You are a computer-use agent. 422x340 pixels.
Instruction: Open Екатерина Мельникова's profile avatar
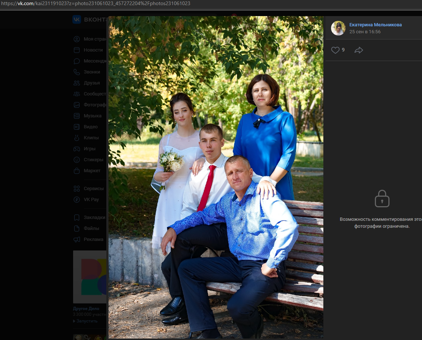coord(338,28)
